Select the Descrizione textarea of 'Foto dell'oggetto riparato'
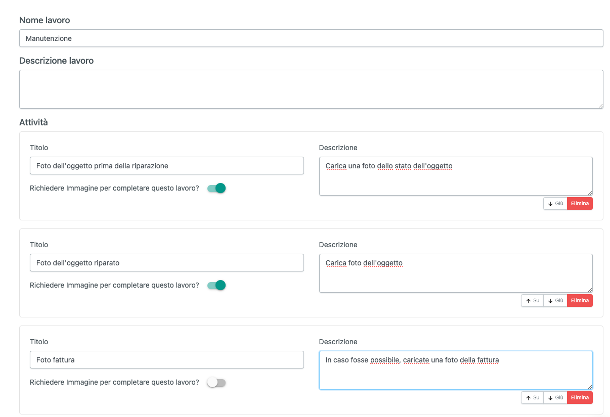610x417 pixels. click(455, 273)
